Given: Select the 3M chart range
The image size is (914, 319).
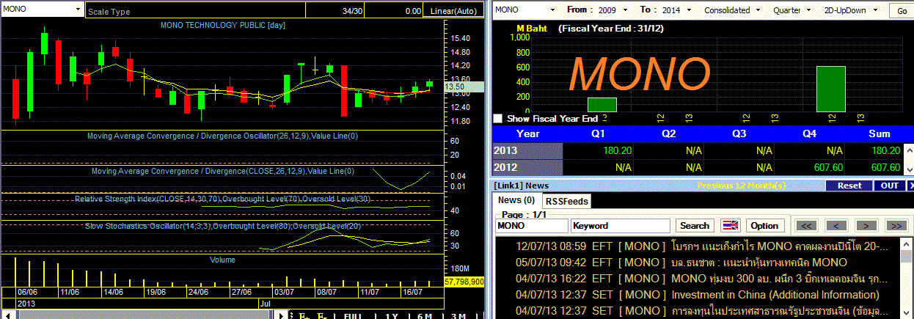Looking at the screenshot, I should [x=457, y=315].
